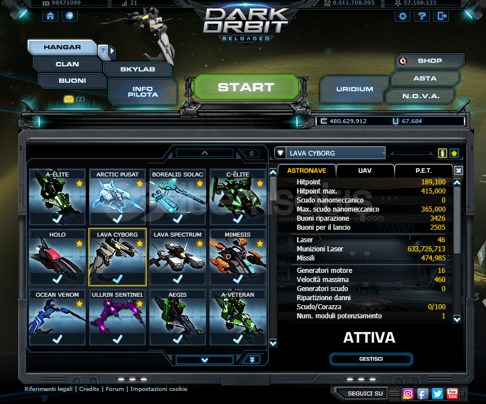This screenshot has height=404, width=486.
Task: Open the SKYLAB menu
Action: (x=137, y=69)
